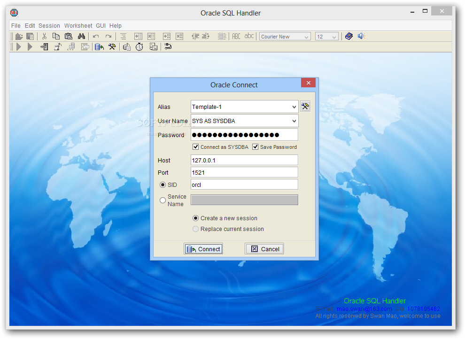Click the lowercase abc toolbar icon

[249, 36]
